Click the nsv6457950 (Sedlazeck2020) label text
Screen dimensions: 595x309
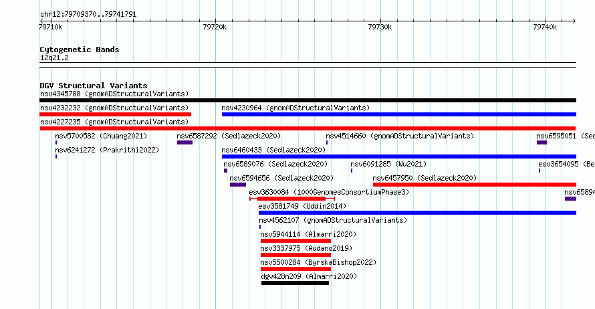(x=425, y=178)
